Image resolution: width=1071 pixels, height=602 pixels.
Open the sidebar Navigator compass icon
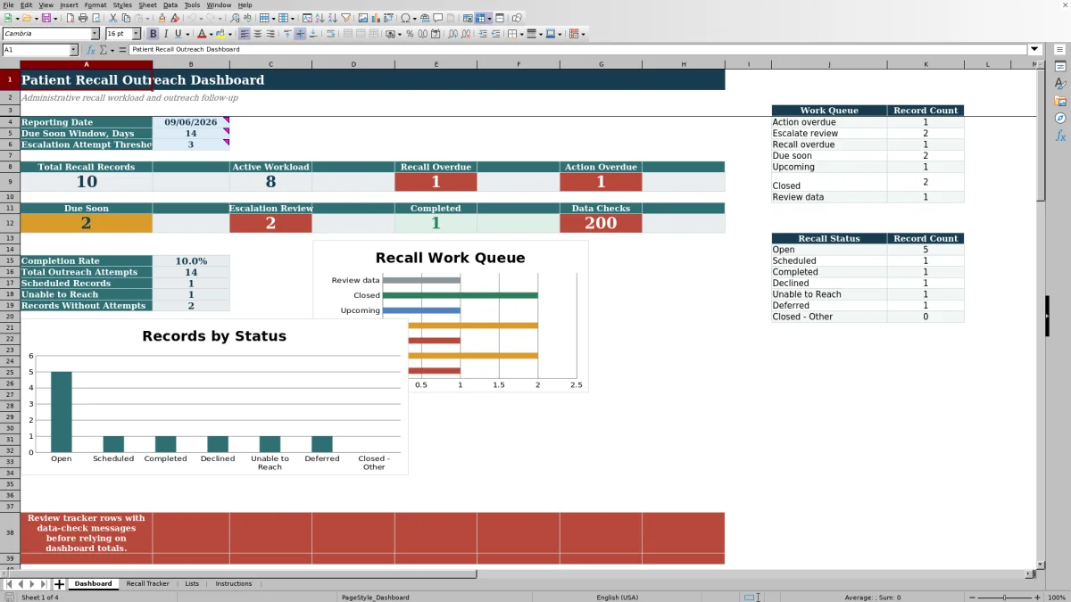click(x=1060, y=118)
